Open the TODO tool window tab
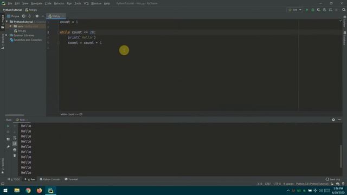Screen dimensions: 347x195 [14, 179]
